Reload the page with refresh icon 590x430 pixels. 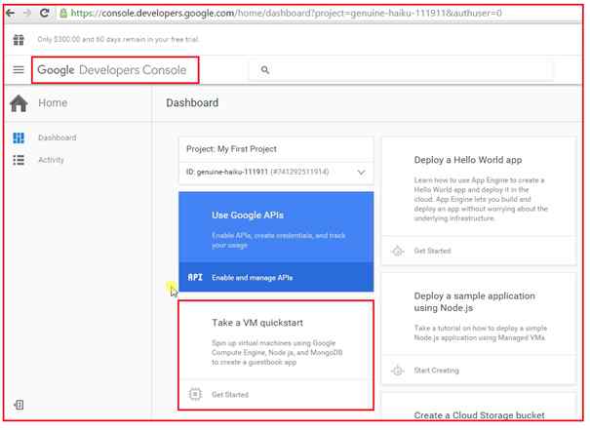[x=45, y=14]
